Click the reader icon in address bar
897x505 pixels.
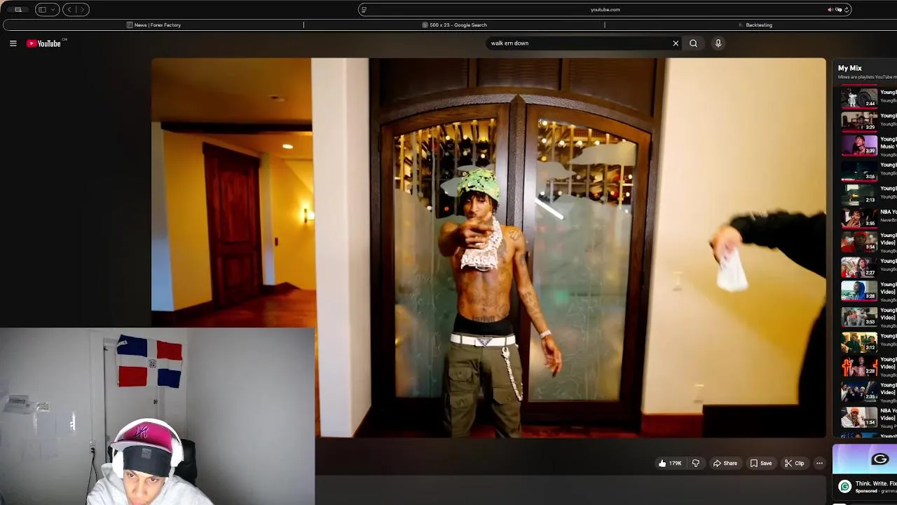point(363,10)
